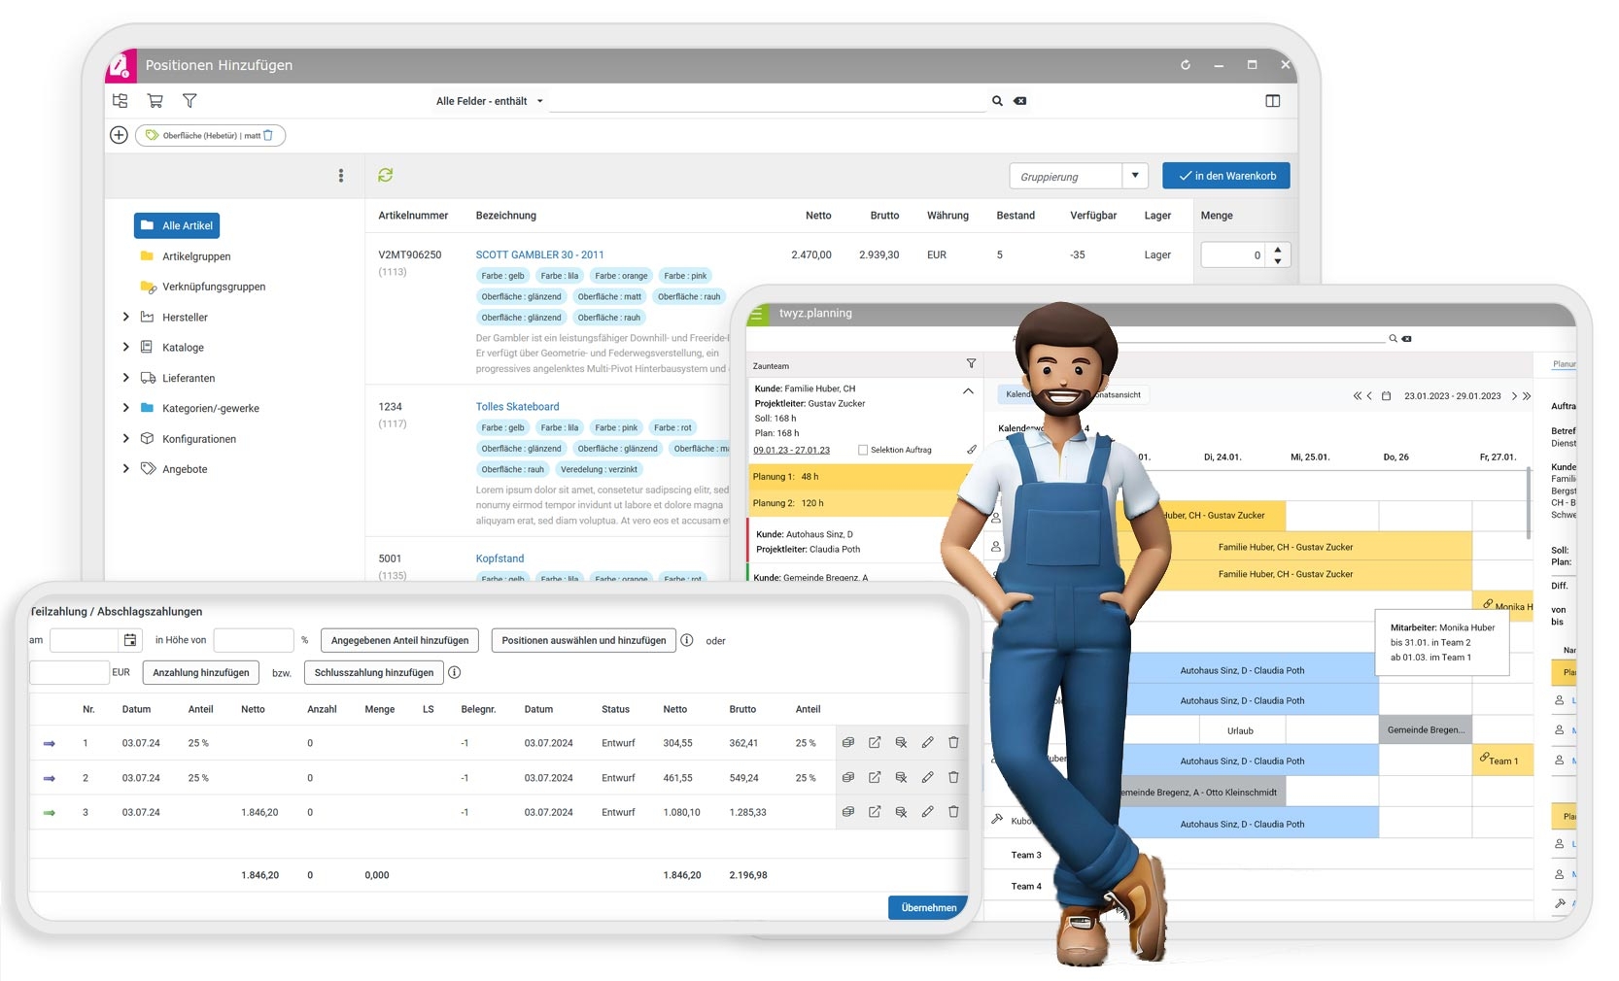Go to next week in planning calendar
The image size is (1619, 981).
pyautogui.click(x=1514, y=396)
